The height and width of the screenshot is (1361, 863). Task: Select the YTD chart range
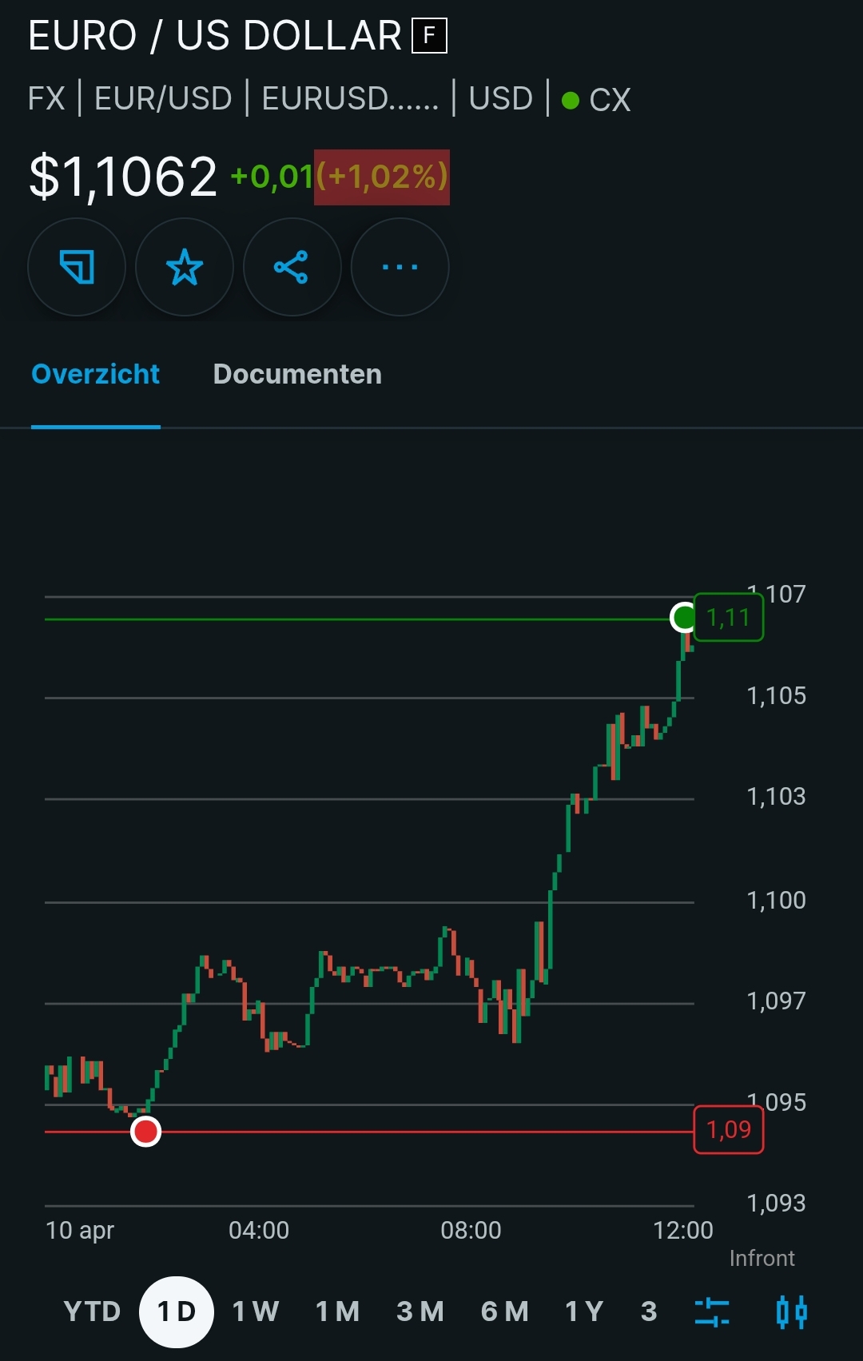pos(92,1311)
